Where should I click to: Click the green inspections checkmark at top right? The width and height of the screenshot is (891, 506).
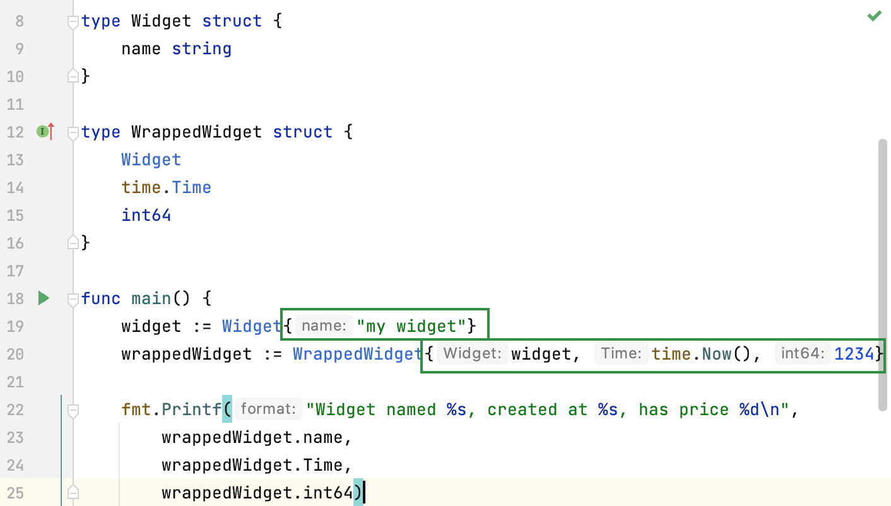coord(874,16)
